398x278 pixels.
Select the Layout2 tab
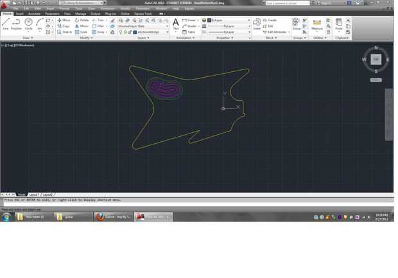(48, 195)
